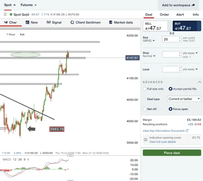Click the SELL 4147.57 price button

pos(157,26)
